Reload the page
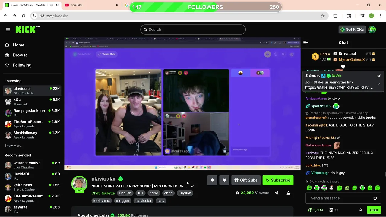This screenshot has width=386, height=217. point(24,16)
